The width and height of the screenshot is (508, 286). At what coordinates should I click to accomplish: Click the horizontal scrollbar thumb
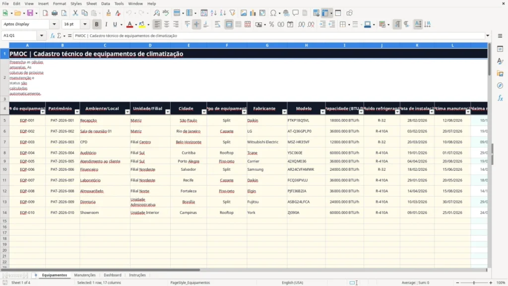pos(100,270)
